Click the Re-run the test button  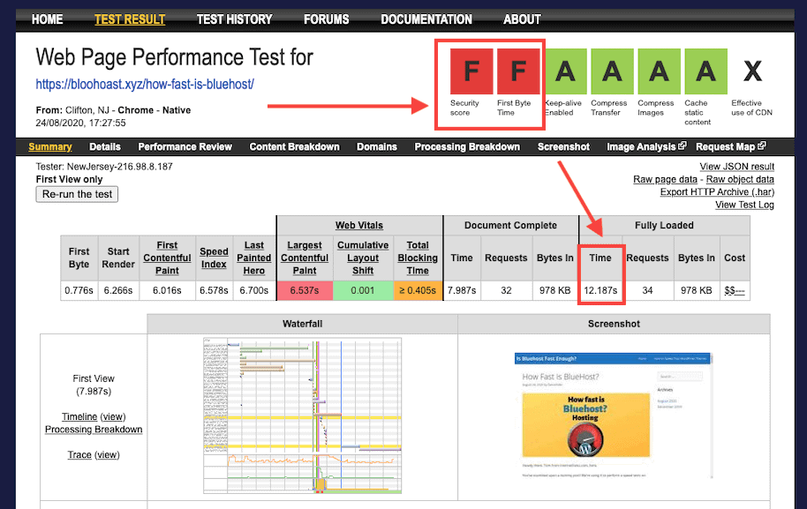coord(77,194)
